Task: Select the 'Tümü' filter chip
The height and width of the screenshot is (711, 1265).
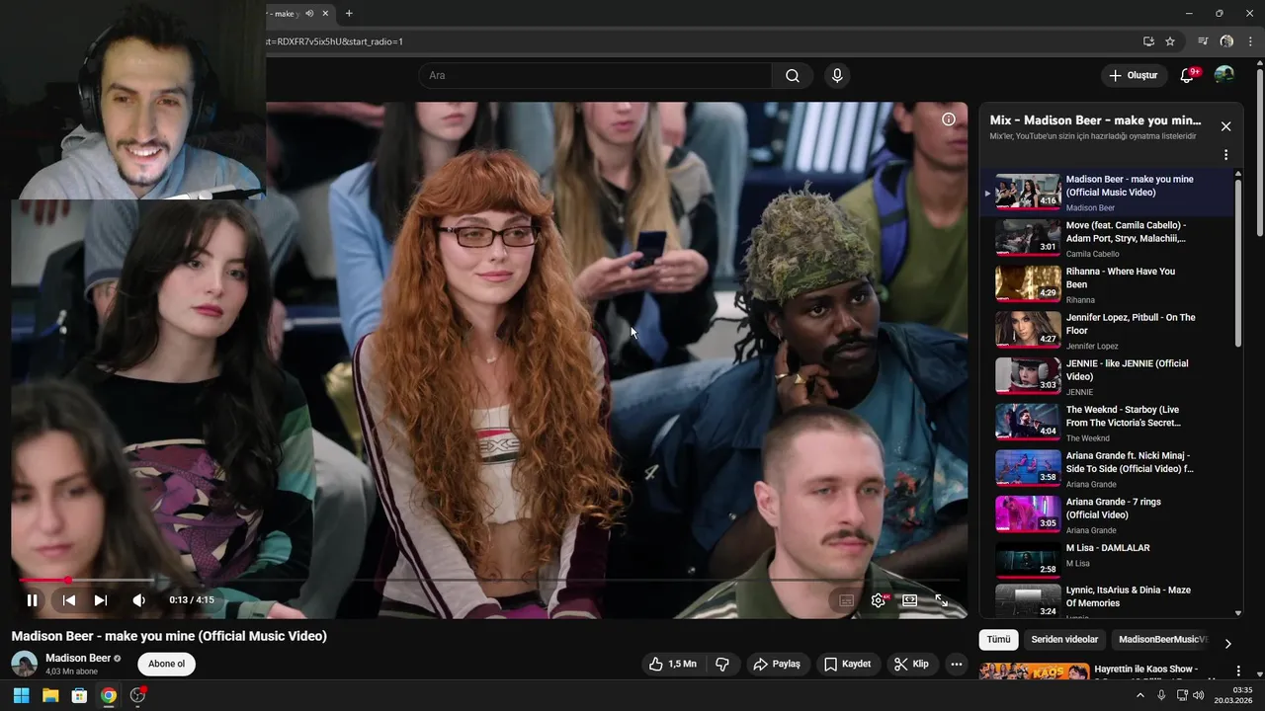Action: (998, 639)
